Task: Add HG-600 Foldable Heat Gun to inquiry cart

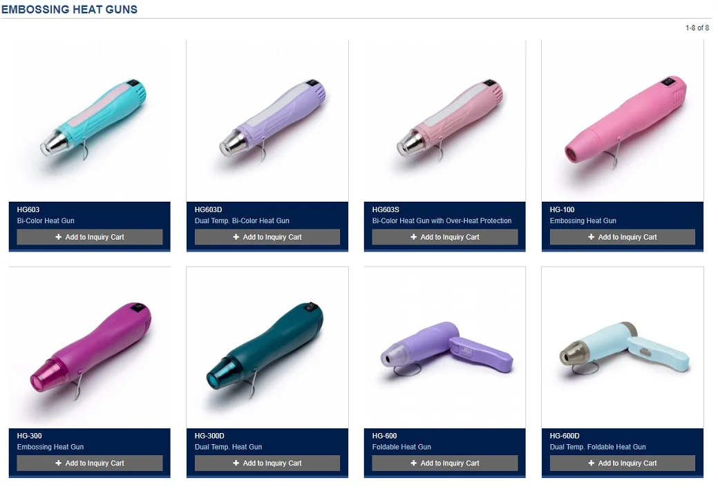Action: (444, 463)
